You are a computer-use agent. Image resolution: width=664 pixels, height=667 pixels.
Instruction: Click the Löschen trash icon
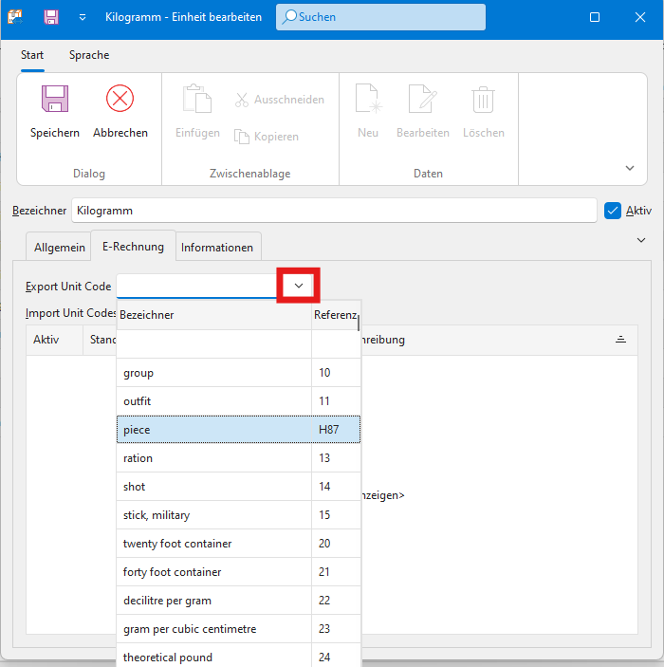tap(483, 100)
